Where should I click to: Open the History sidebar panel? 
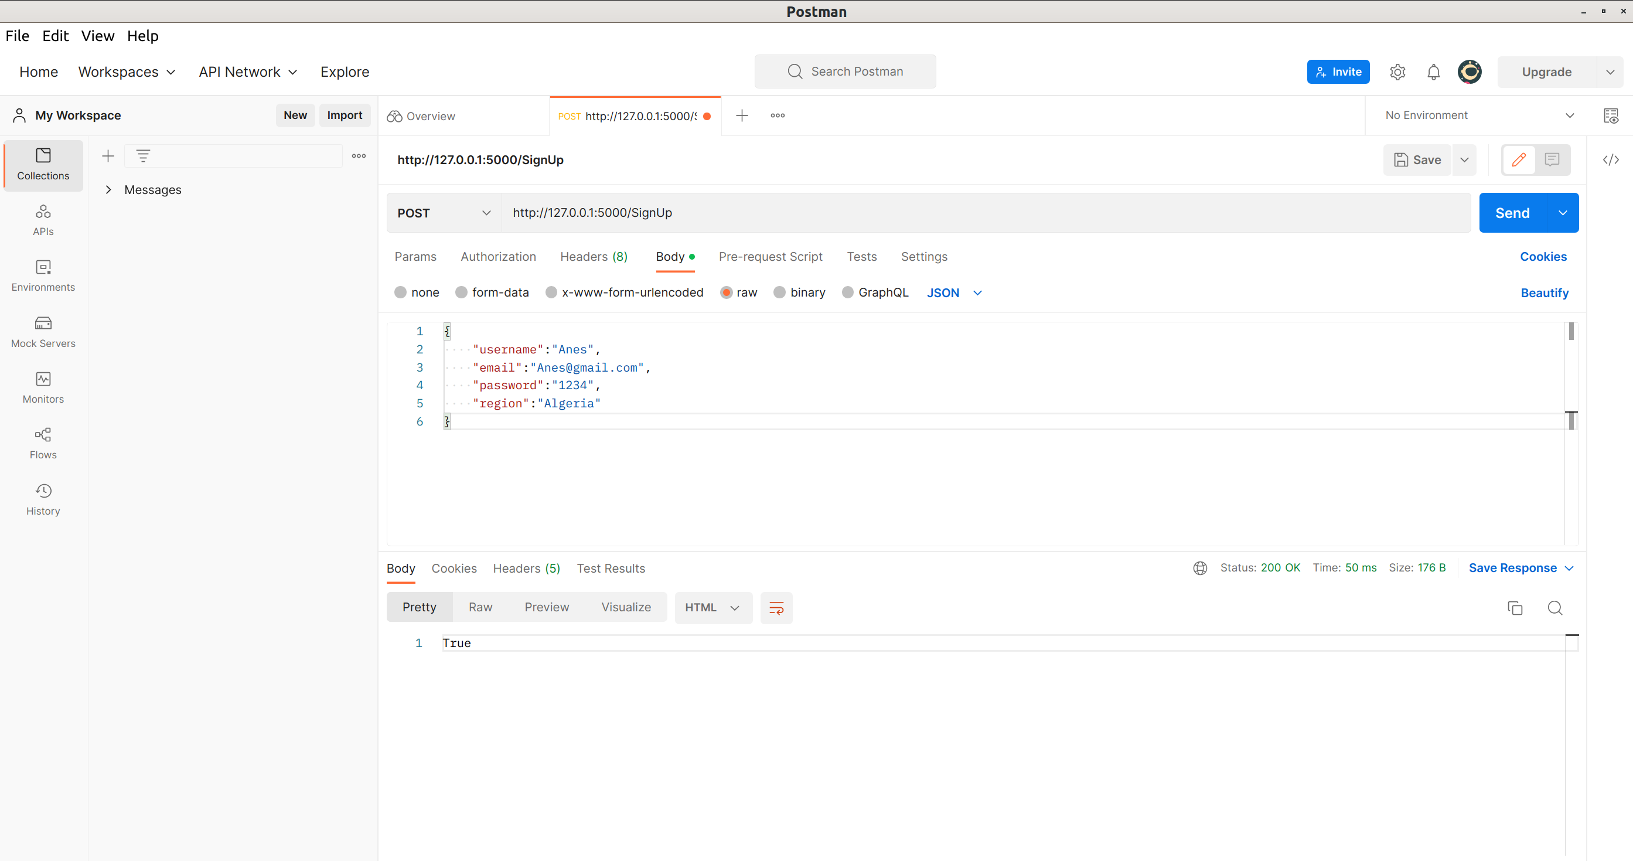click(43, 499)
